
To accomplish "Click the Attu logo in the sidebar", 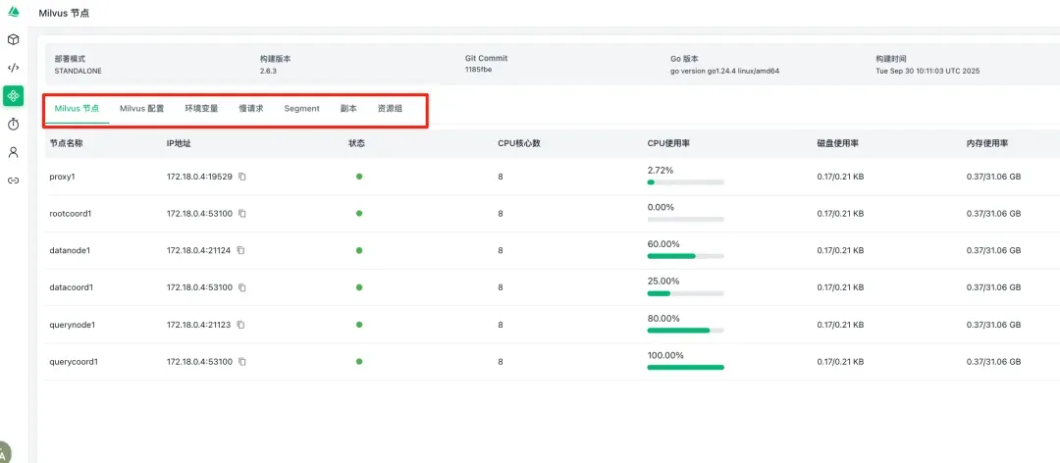I will [13, 12].
